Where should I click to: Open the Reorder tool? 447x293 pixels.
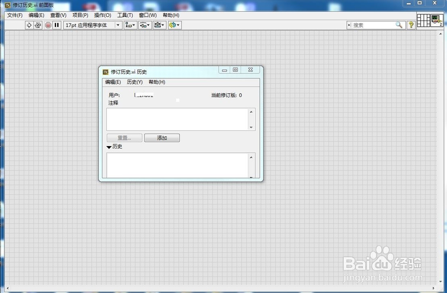pos(173,25)
